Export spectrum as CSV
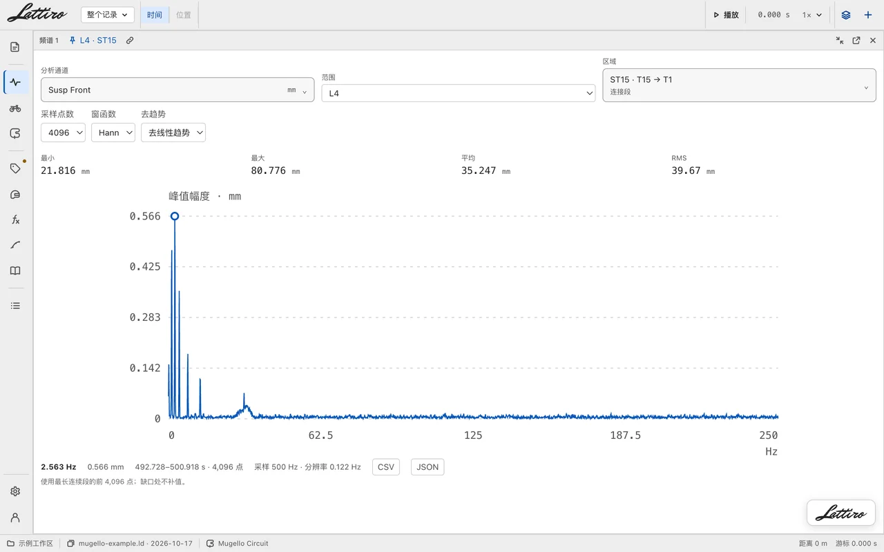The height and width of the screenshot is (552, 884). click(386, 467)
